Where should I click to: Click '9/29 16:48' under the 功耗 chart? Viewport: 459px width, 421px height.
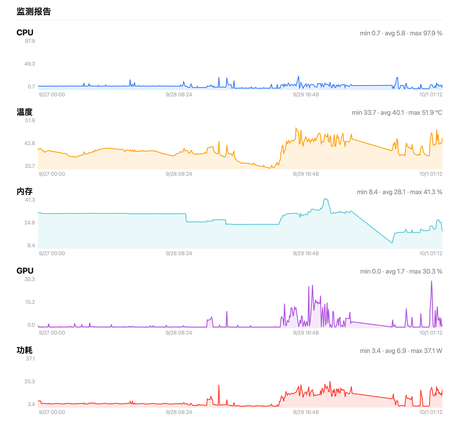point(306,412)
